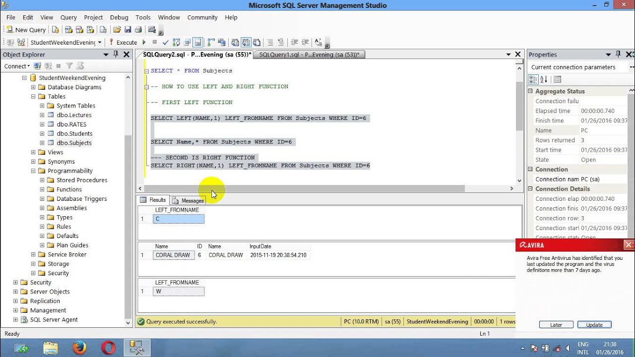The image size is (635, 357).
Task: Expand the dbo.Lectures table node
Action: click(x=42, y=115)
